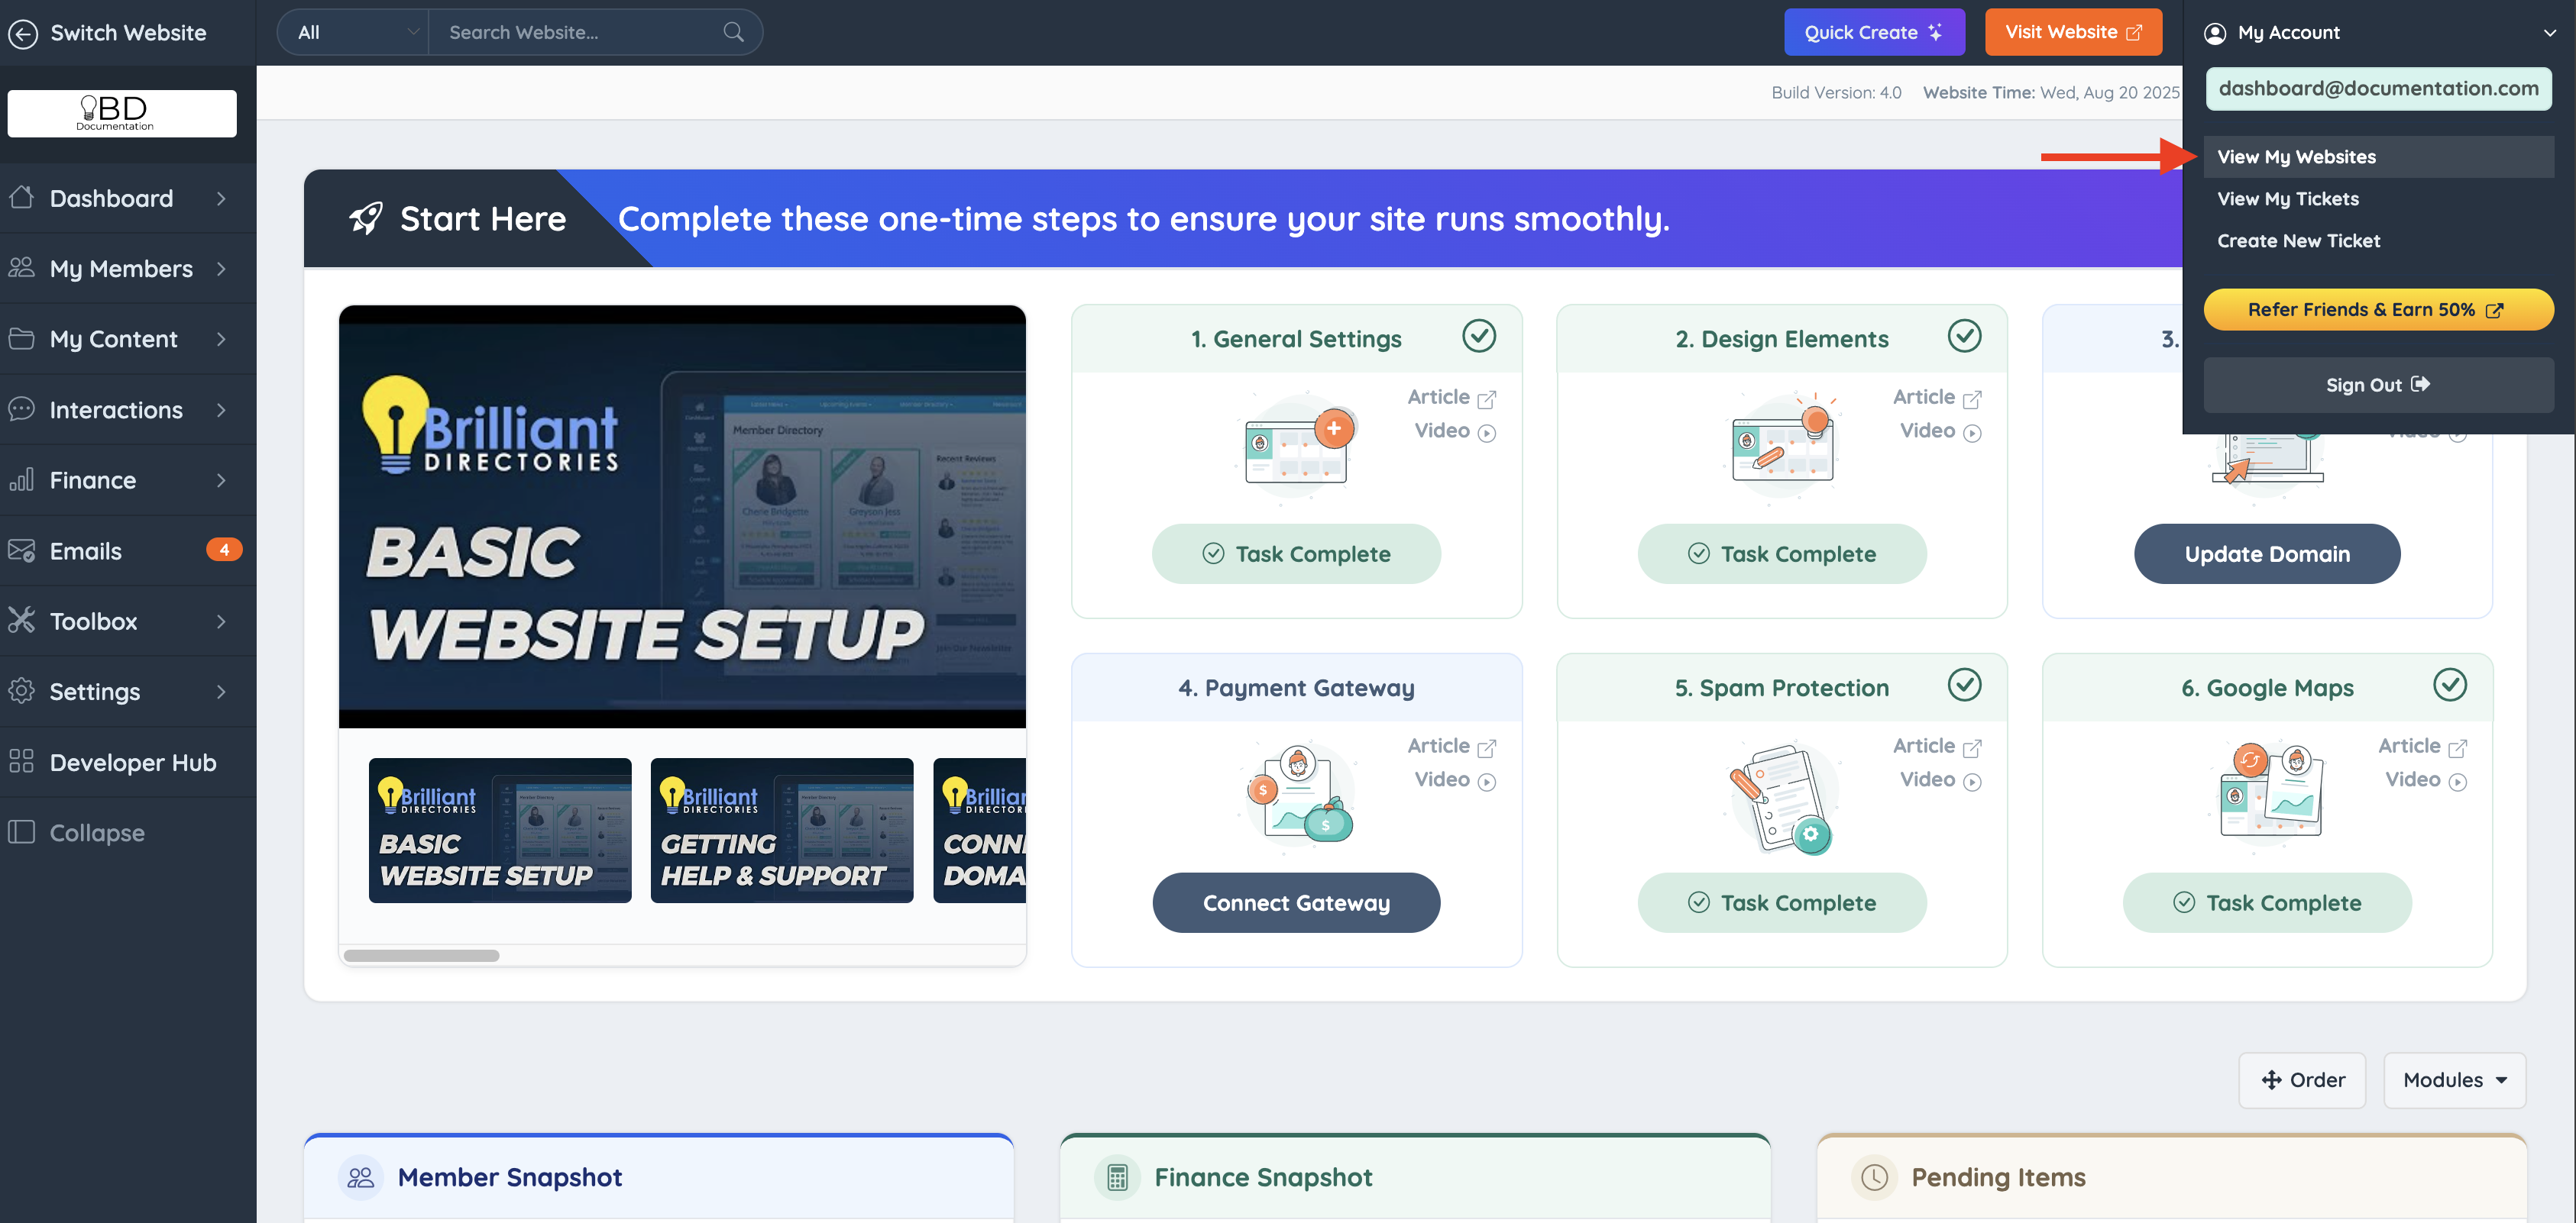Click the Toolbox sidebar tools icon
The height and width of the screenshot is (1223, 2576).
coord(21,621)
